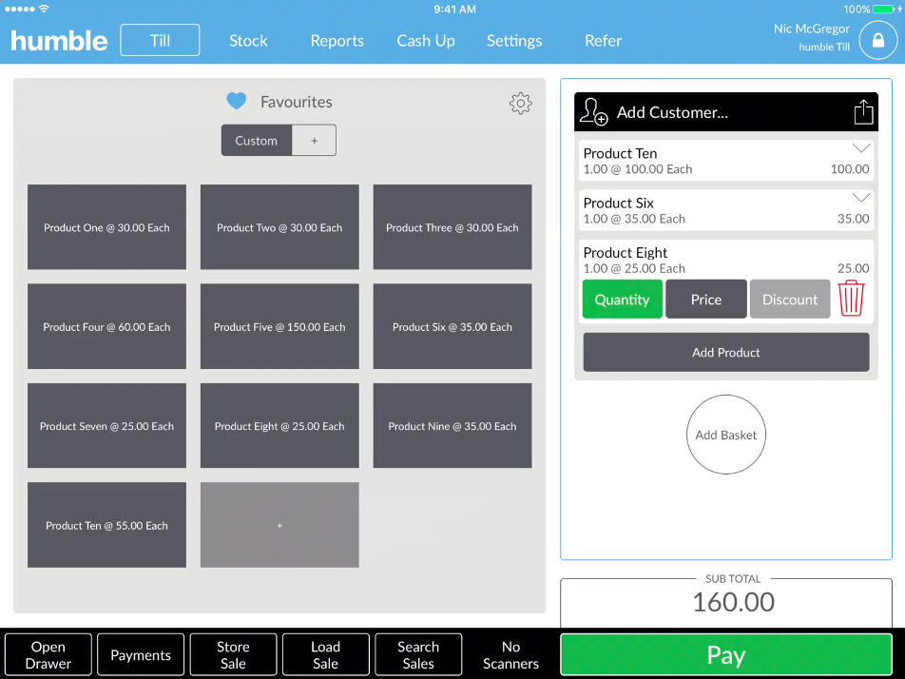The image size is (905, 679).
Task: Tap Product Six favourite tile
Action: [x=452, y=326]
